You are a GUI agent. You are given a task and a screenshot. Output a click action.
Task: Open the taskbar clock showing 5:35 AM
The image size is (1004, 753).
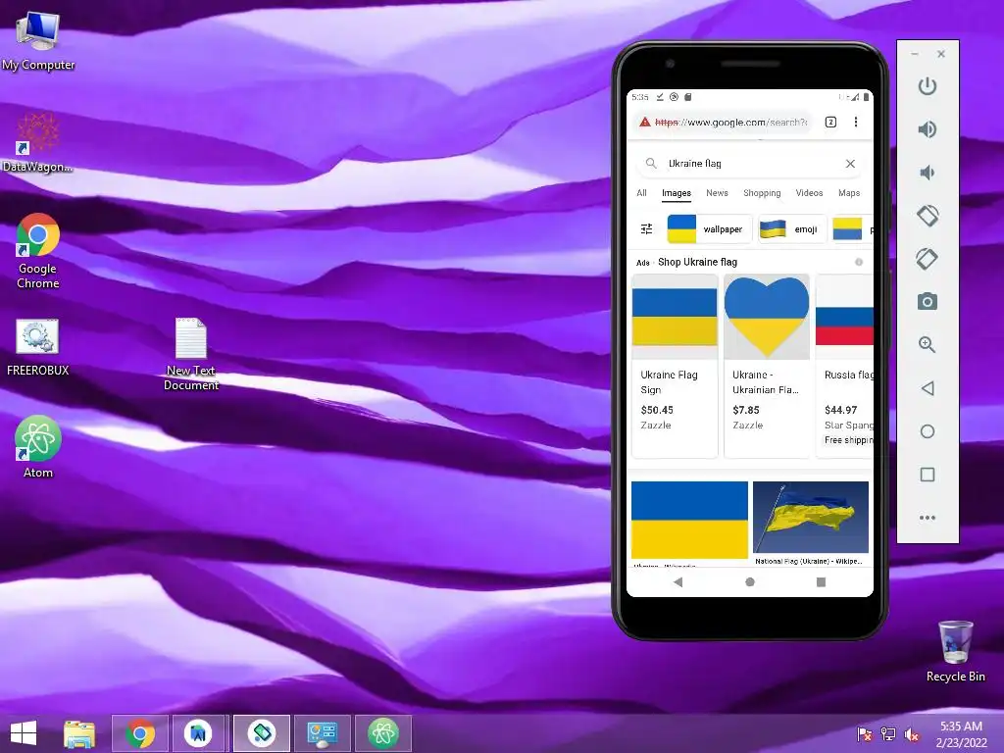coord(961,733)
